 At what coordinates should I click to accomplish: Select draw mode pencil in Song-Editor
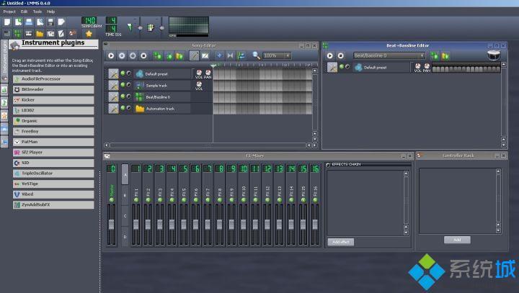(x=194, y=55)
